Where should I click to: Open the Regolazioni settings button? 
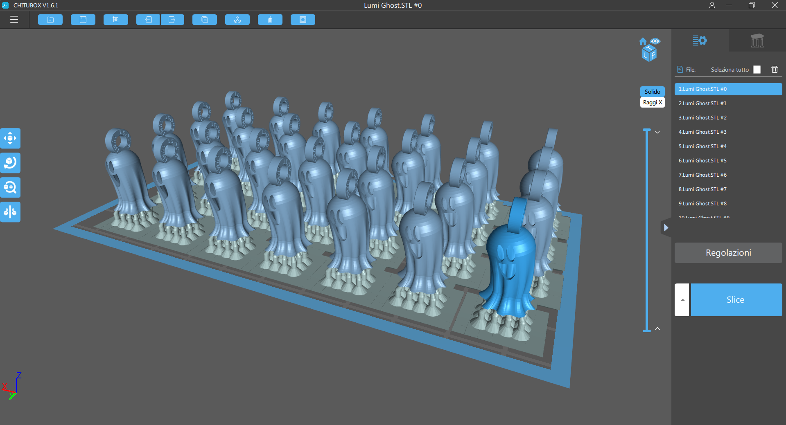(728, 253)
